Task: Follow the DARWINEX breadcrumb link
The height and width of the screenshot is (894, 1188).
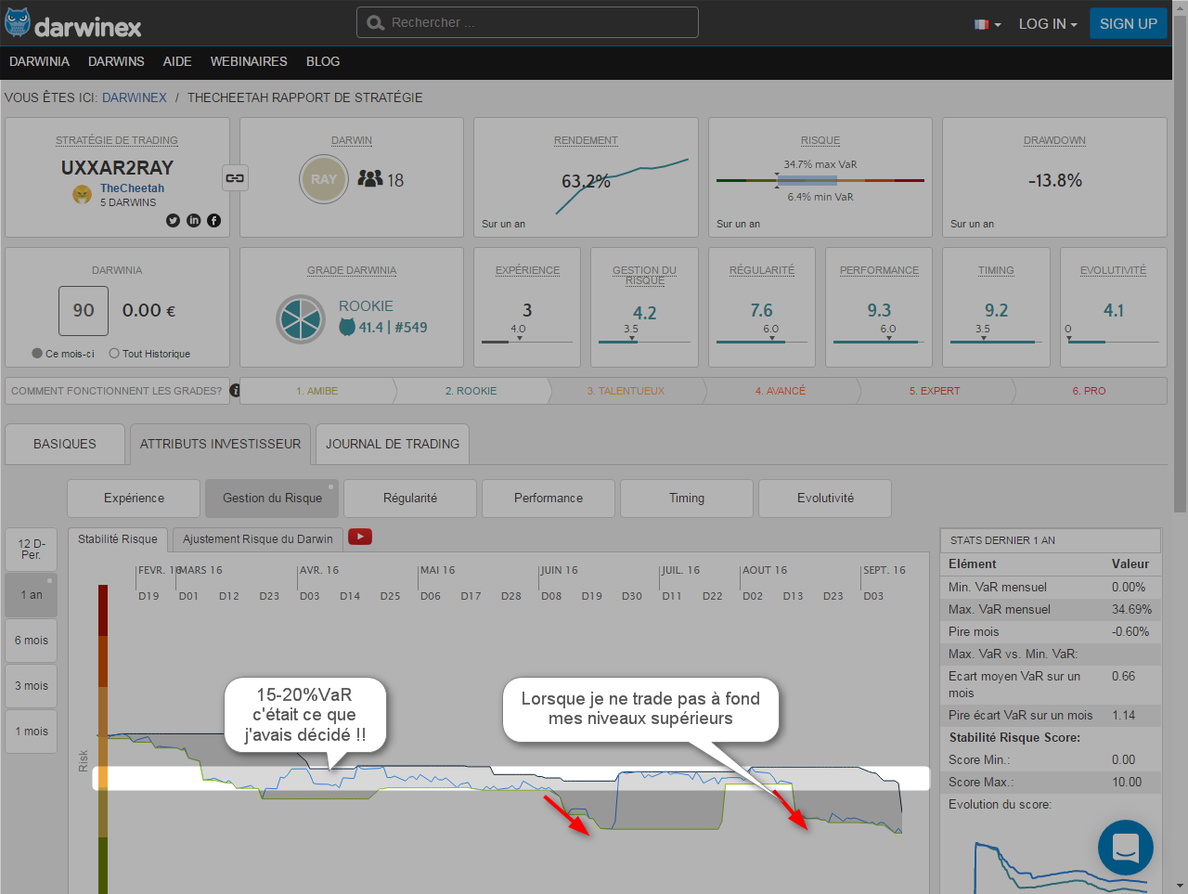Action: point(135,97)
